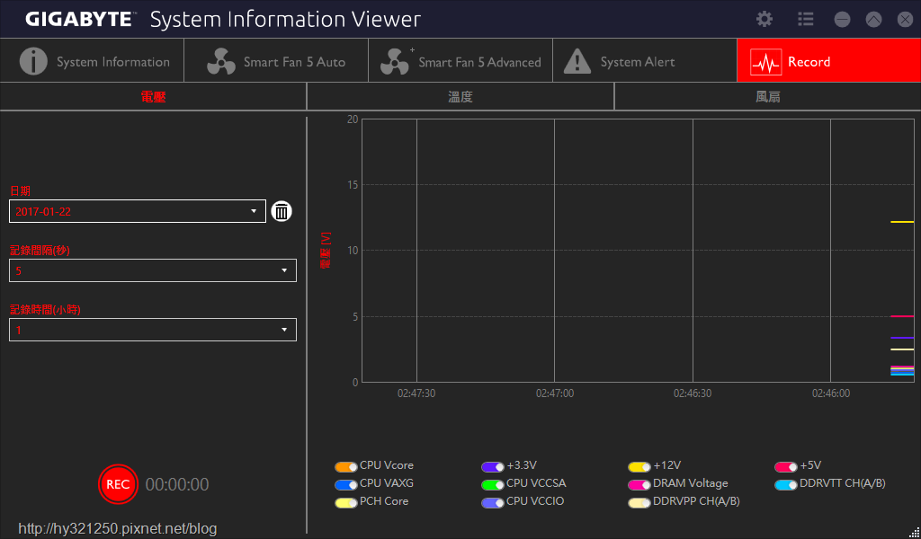Toggle the CPU VCCIO series switch
921x539 pixels.
pos(493,503)
